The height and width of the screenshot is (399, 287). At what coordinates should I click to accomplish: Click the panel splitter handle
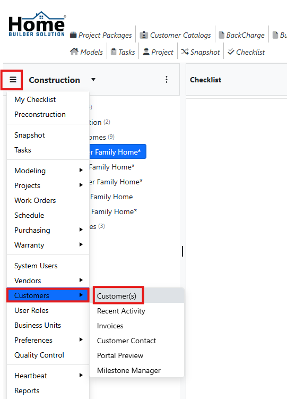pyautogui.click(x=182, y=251)
